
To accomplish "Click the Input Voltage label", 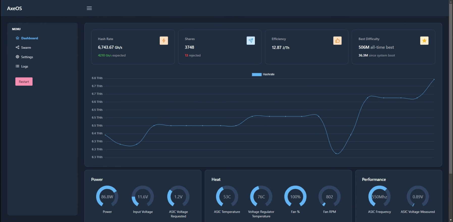I will pos(143,212).
